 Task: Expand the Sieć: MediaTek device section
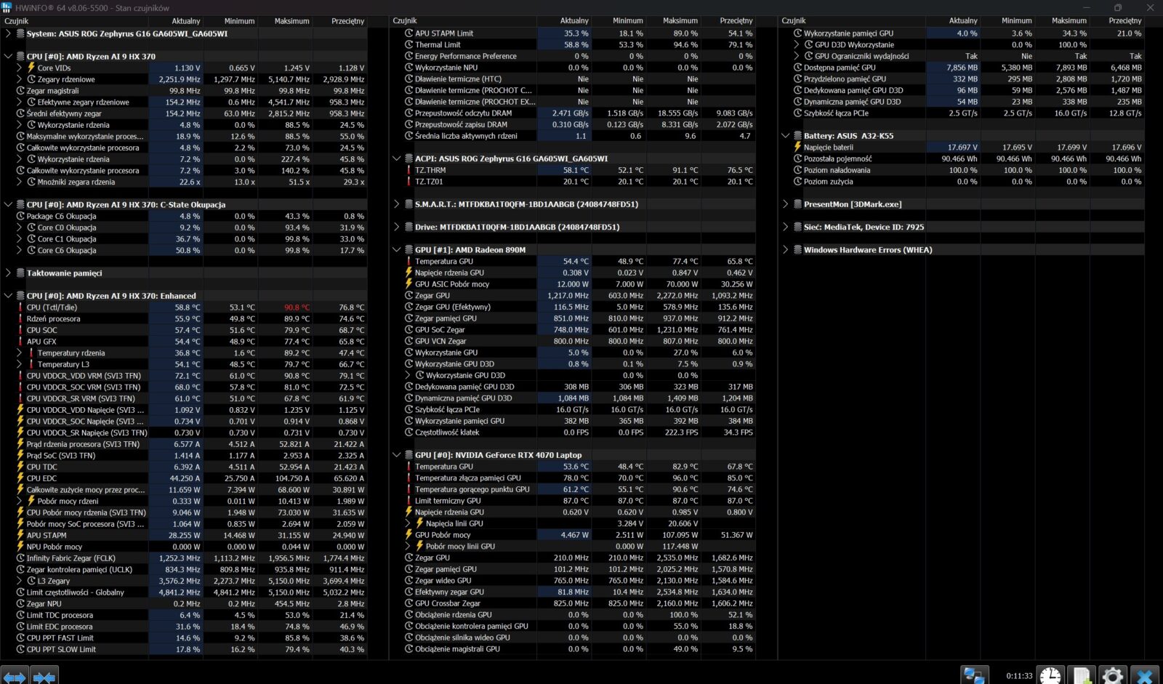[785, 227]
